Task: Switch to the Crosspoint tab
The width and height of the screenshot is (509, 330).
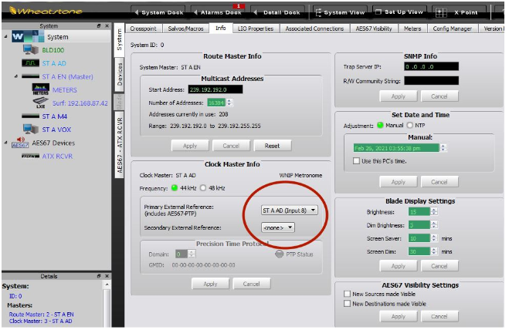Action: (143, 29)
